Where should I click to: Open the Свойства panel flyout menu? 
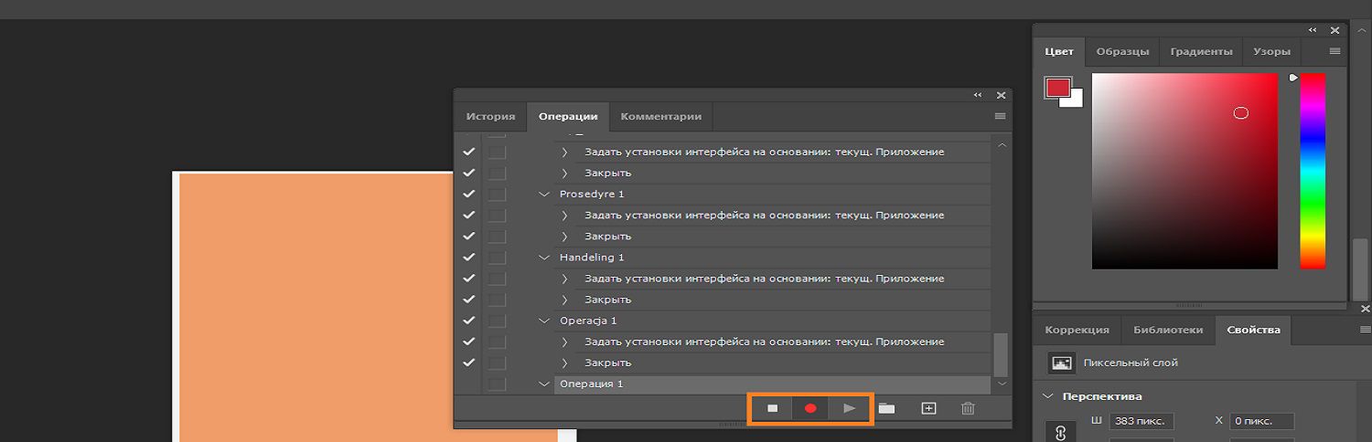click(x=1365, y=330)
